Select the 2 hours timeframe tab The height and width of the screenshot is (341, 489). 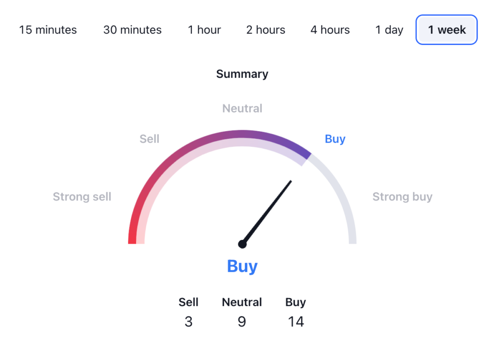tap(266, 30)
